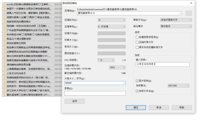Viewport: 200px width, 121px height.
Task: Disable 加密文件名 checkbox
Action: point(137,91)
